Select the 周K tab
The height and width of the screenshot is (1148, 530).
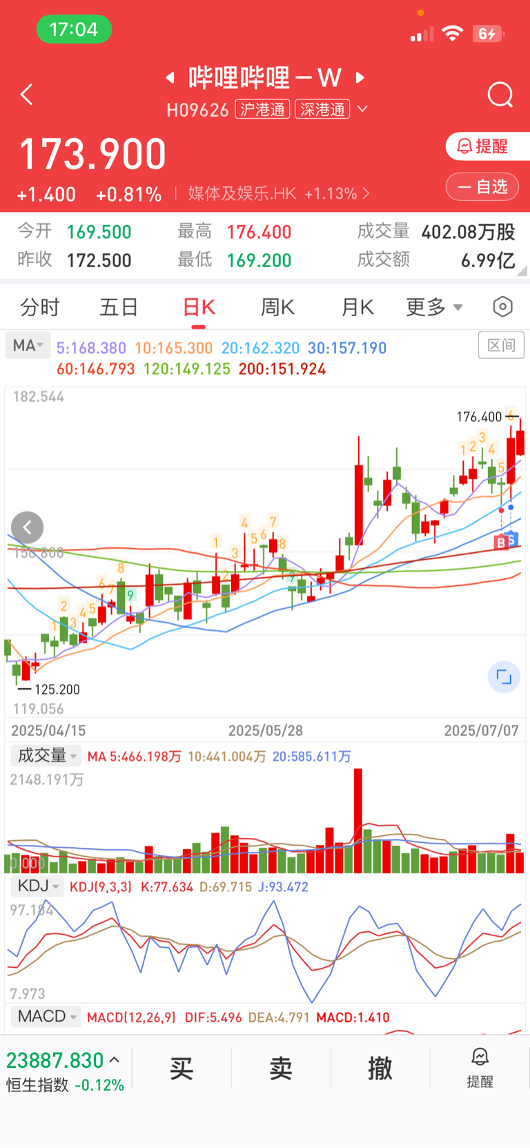(x=277, y=307)
